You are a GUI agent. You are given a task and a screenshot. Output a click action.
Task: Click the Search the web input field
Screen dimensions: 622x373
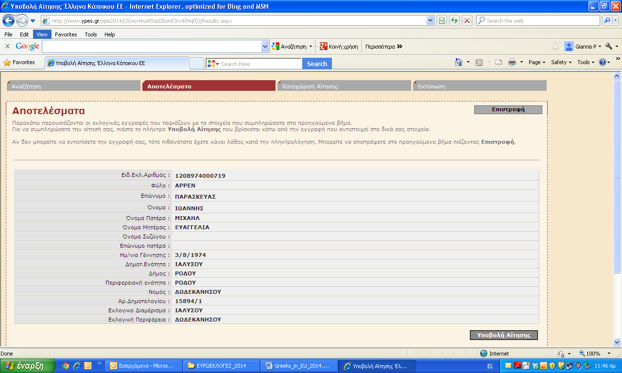[x=538, y=20]
